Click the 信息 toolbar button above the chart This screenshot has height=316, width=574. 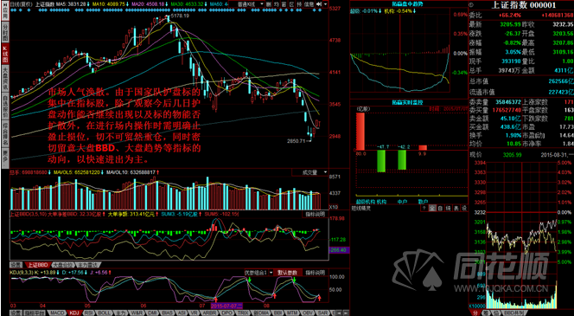click(x=309, y=3)
